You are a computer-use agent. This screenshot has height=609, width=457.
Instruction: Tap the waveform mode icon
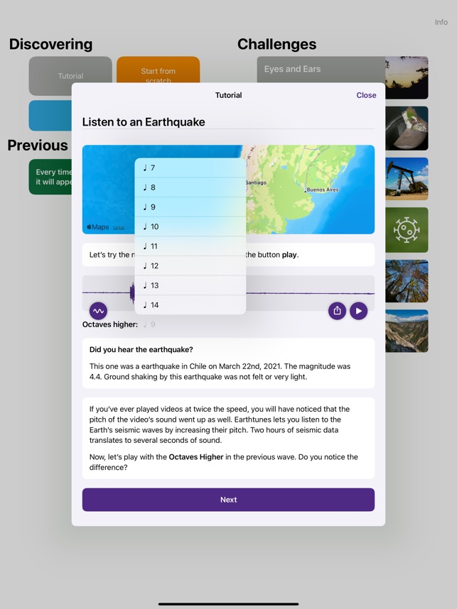98,311
